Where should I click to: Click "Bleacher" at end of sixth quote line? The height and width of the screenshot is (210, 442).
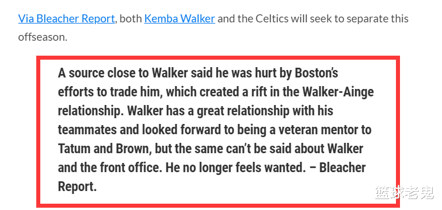(342, 168)
